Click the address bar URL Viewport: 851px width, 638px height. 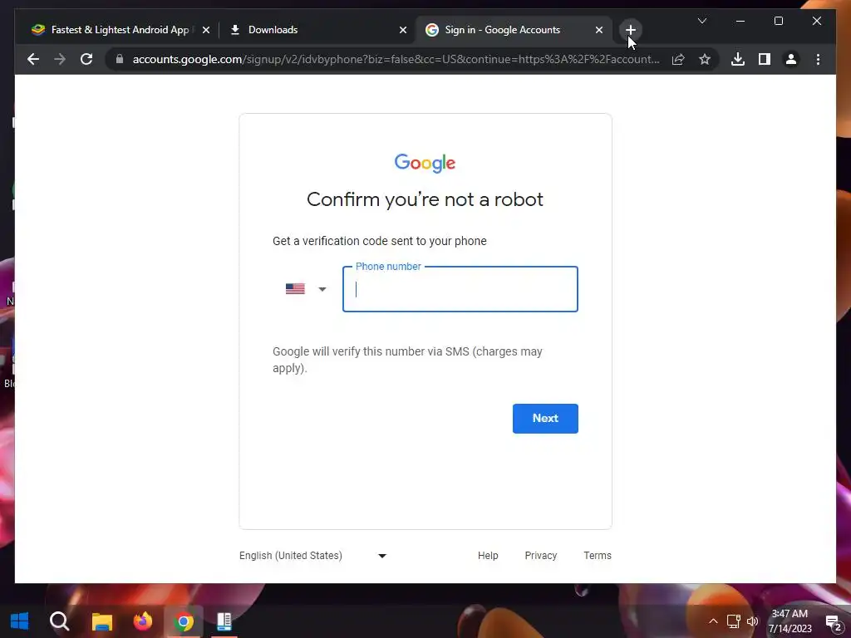click(396, 59)
